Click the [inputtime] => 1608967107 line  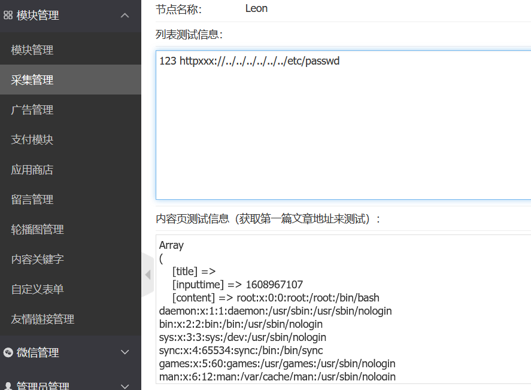(238, 285)
